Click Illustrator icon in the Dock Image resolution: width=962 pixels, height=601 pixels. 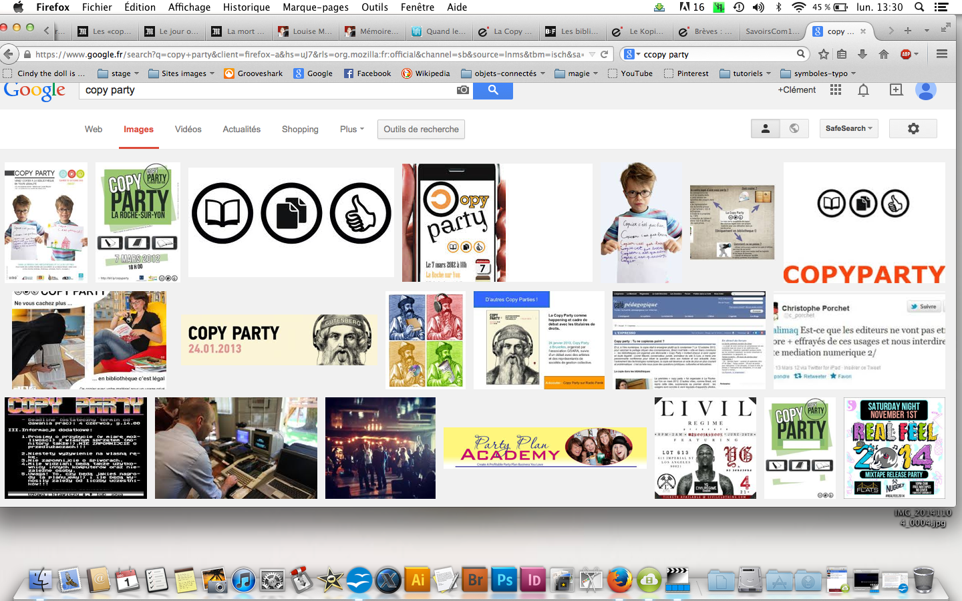click(x=418, y=580)
